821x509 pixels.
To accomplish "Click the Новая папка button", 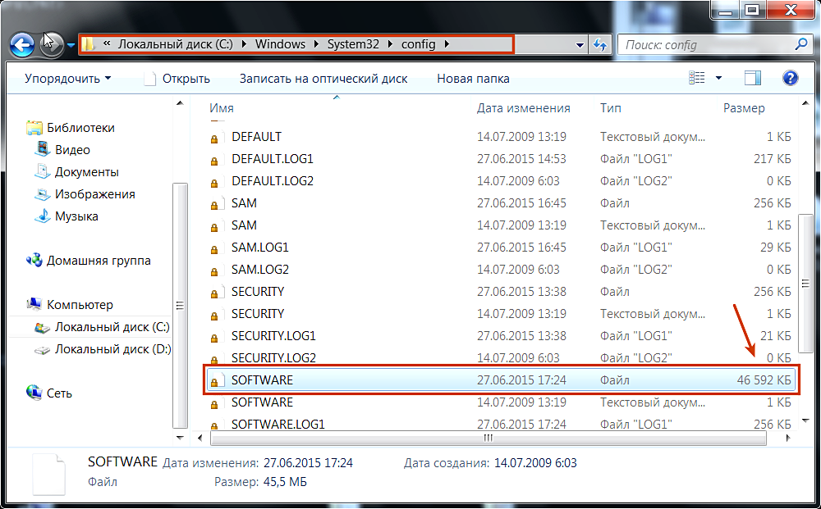I will tap(473, 79).
